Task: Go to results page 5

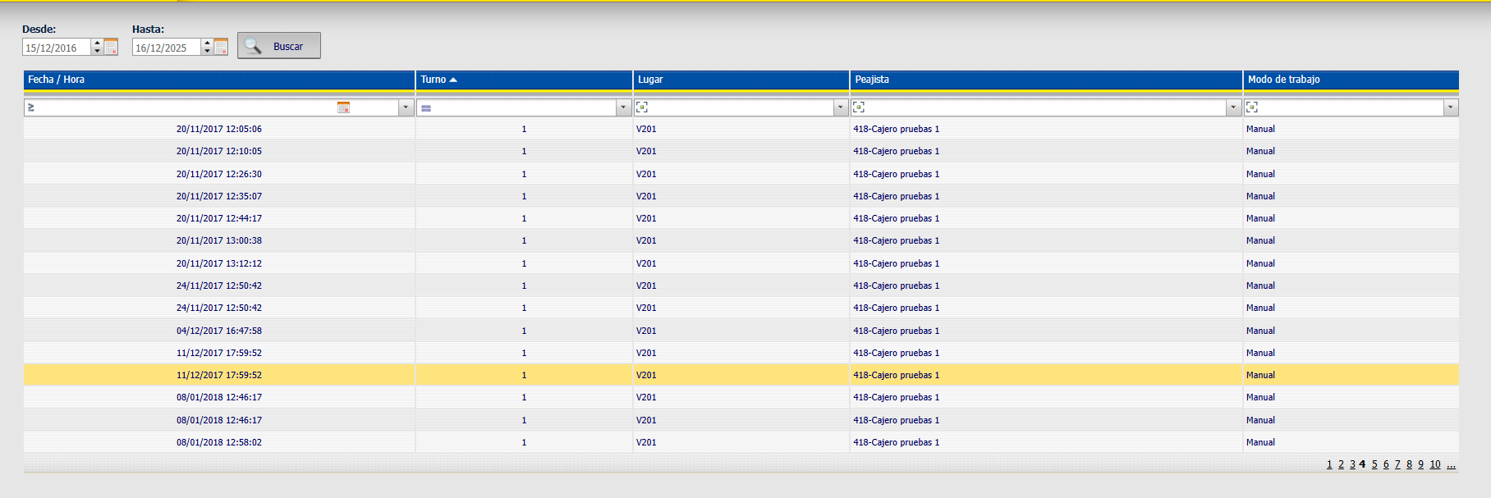Action: pyautogui.click(x=1374, y=464)
